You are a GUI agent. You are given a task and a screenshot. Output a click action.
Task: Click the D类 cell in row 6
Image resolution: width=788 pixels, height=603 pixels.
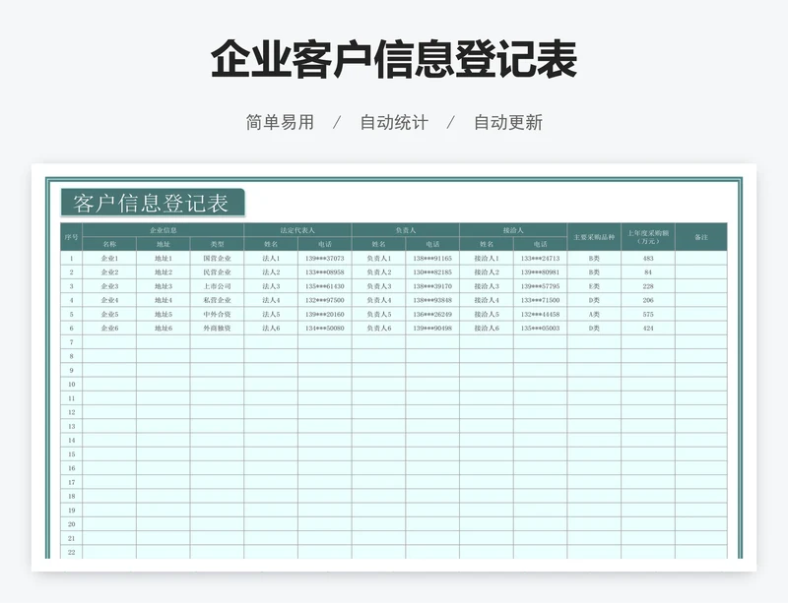(x=594, y=328)
